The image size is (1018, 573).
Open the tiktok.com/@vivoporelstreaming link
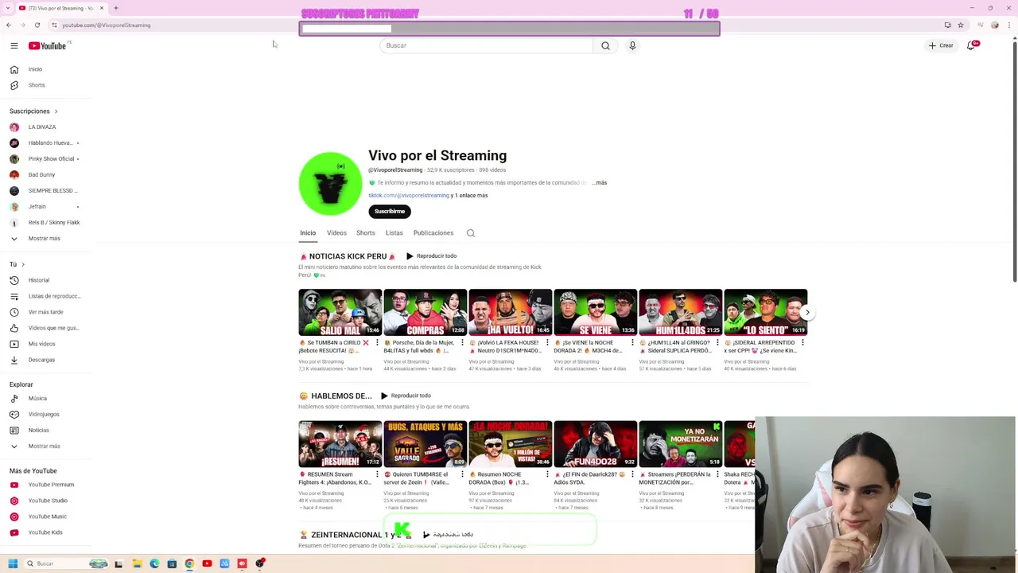409,196
